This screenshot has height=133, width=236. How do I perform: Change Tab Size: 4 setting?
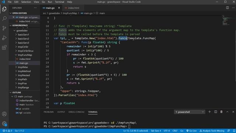point(156,131)
